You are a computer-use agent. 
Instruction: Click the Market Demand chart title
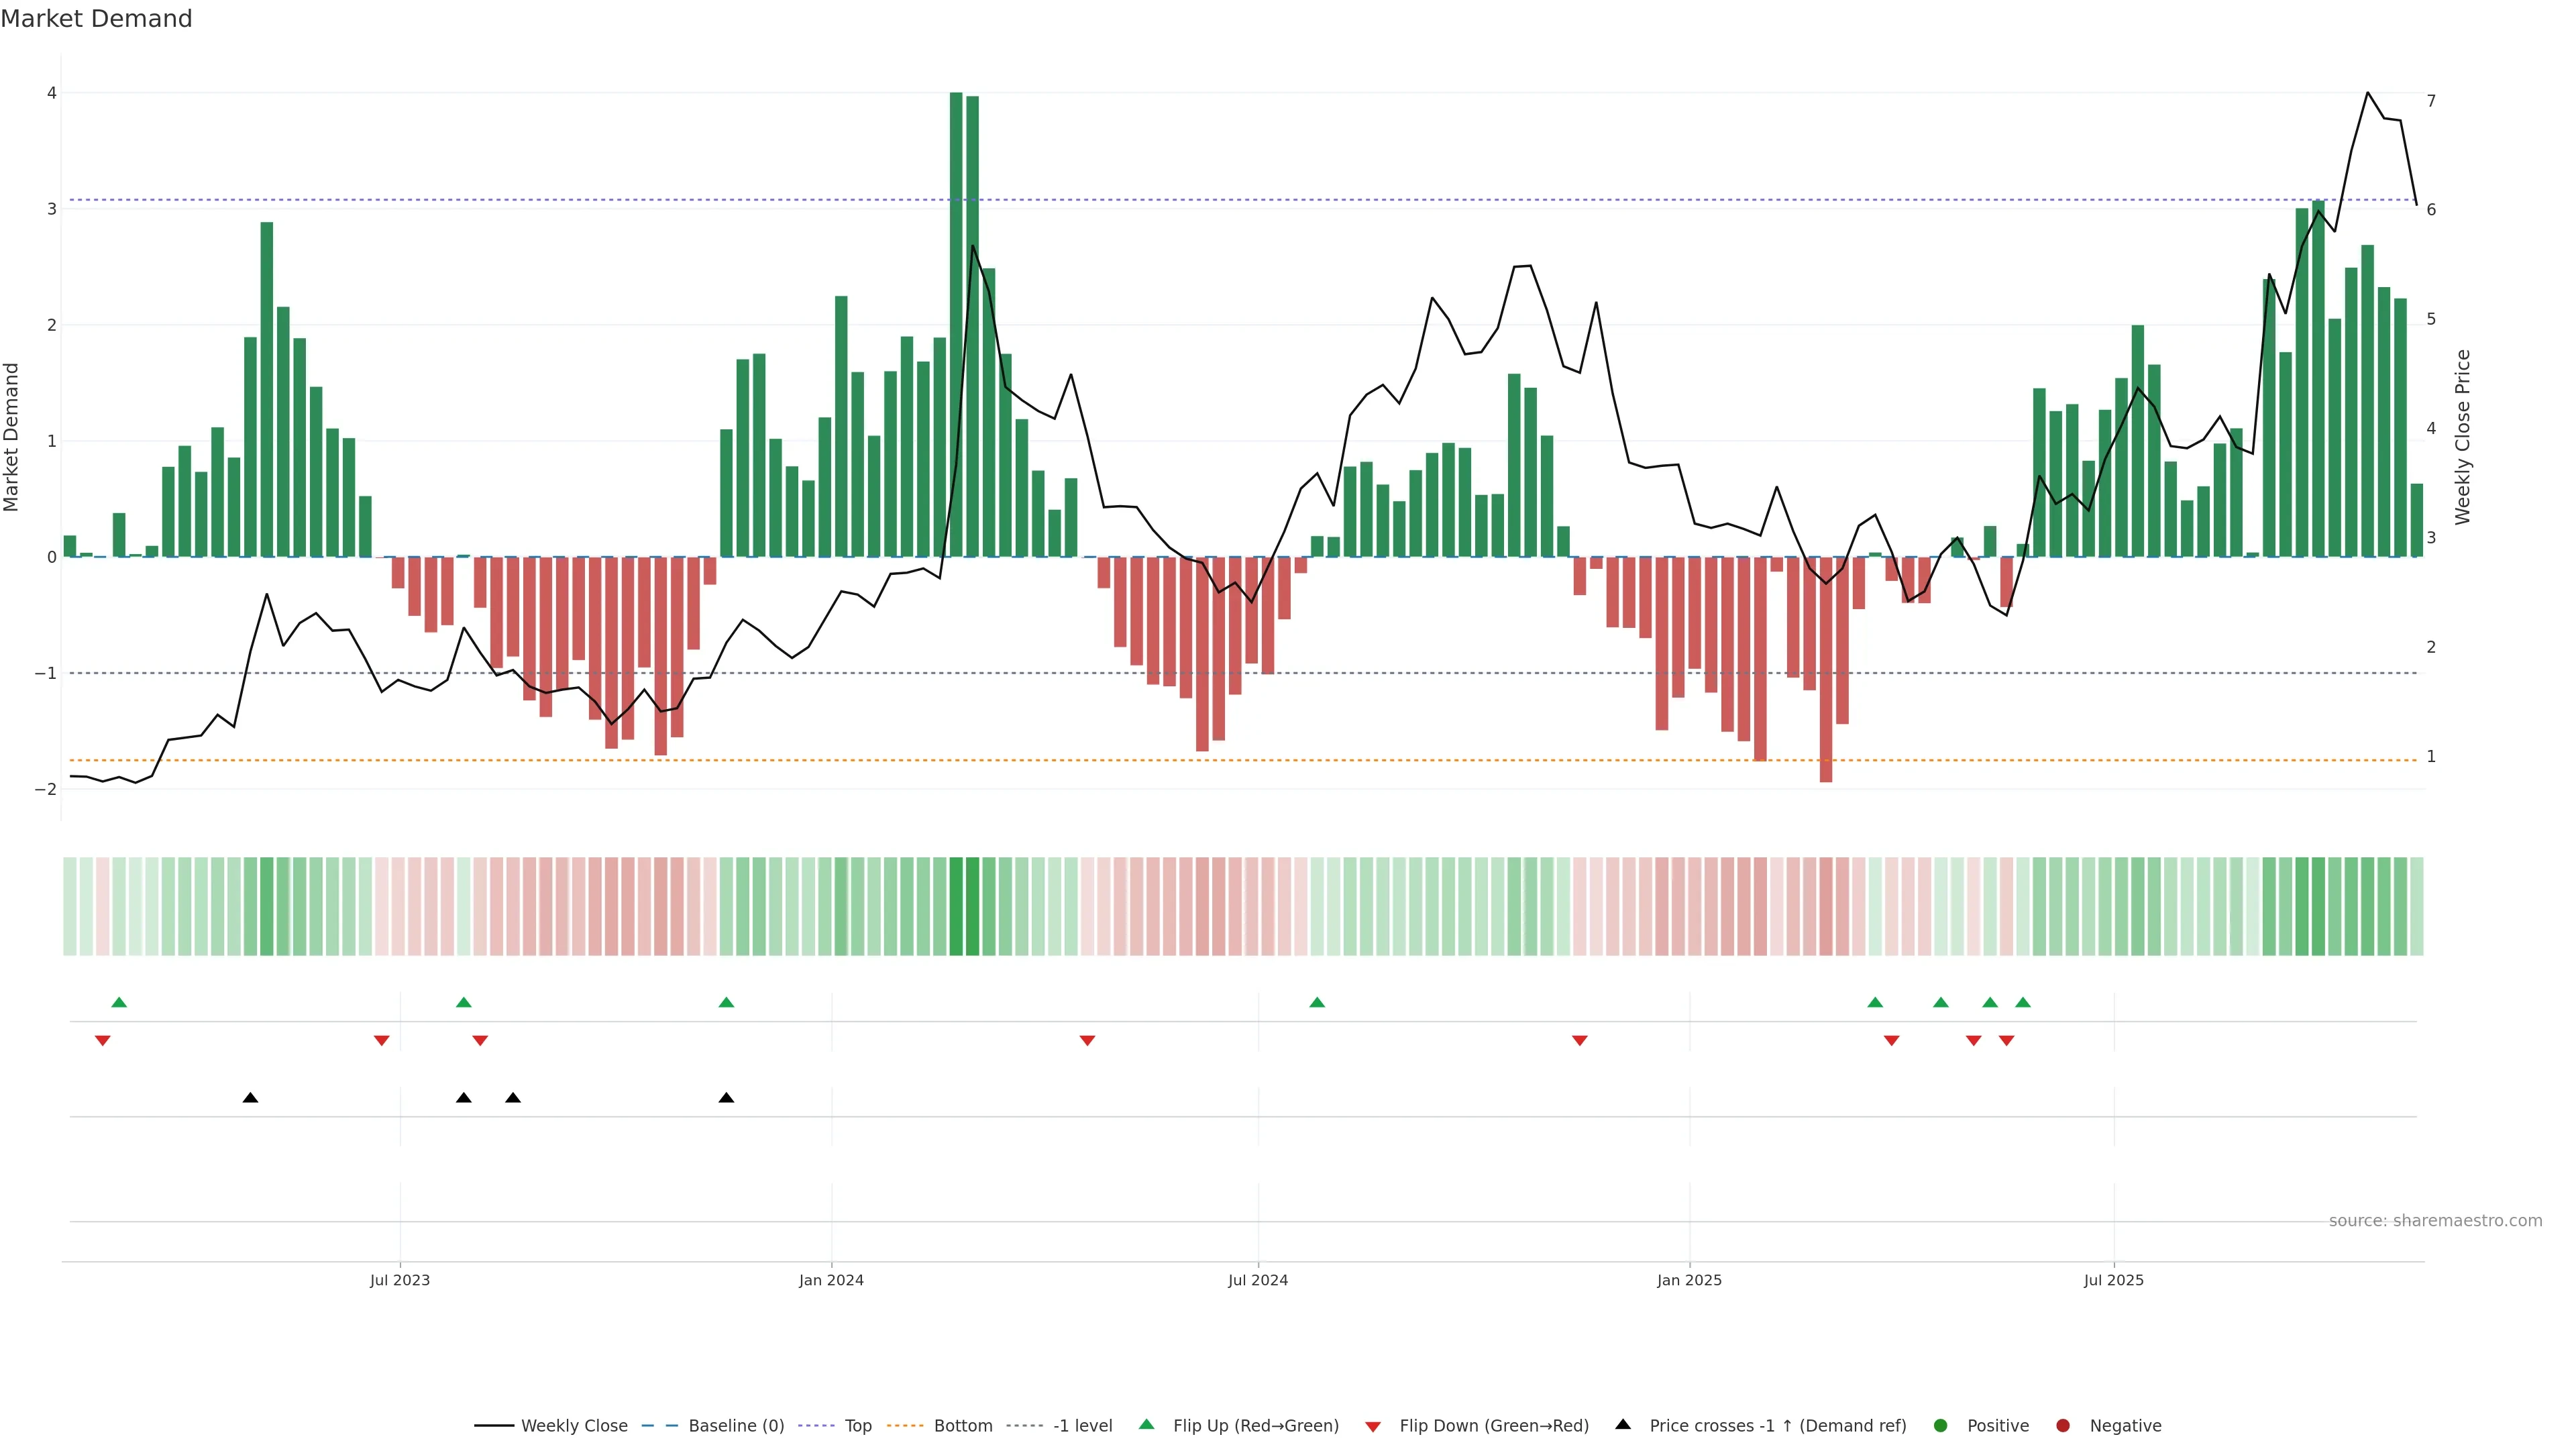96,19
